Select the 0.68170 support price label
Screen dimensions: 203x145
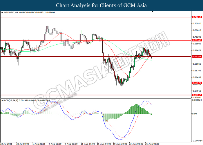[197, 83]
